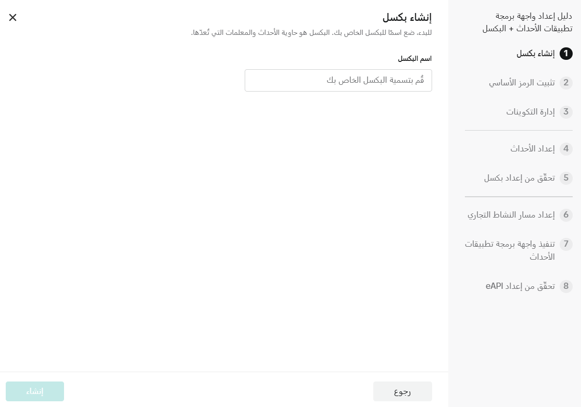This screenshot has width=581, height=407.
Task: Click the اسم البكسل input field
Action: click(x=338, y=80)
